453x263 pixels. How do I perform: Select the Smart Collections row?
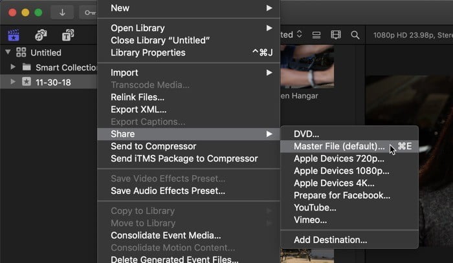(49, 67)
